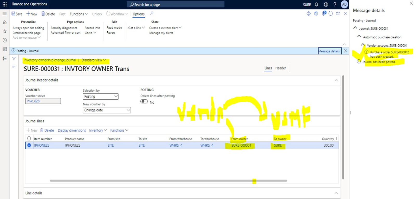Expand the left navigation hamburger menu
416x199 pixels.
click(4, 14)
